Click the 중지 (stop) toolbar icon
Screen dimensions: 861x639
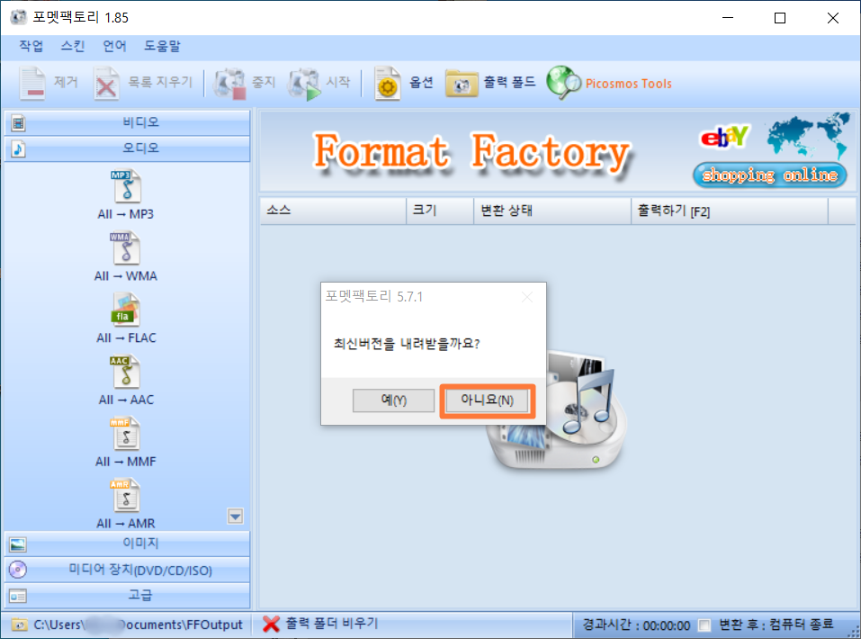(229, 83)
